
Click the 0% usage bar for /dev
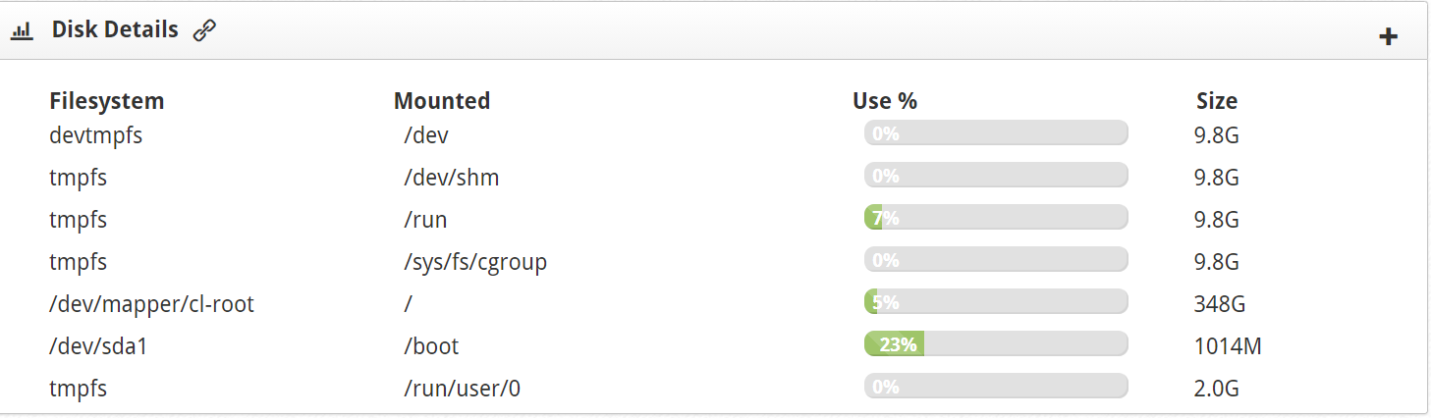[x=996, y=133]
